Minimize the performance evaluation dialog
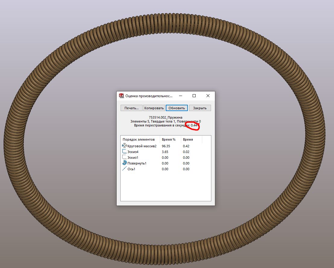334x268 pixels. click(180, 96)
